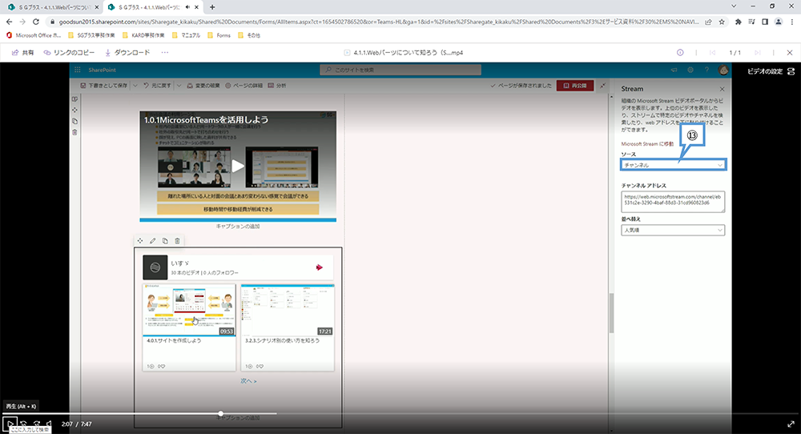Image resolution: width=801 pixels, height=434 pixels.
Task: Click 変更の破棄 discard changes
Action: click(x=203, y=85)
